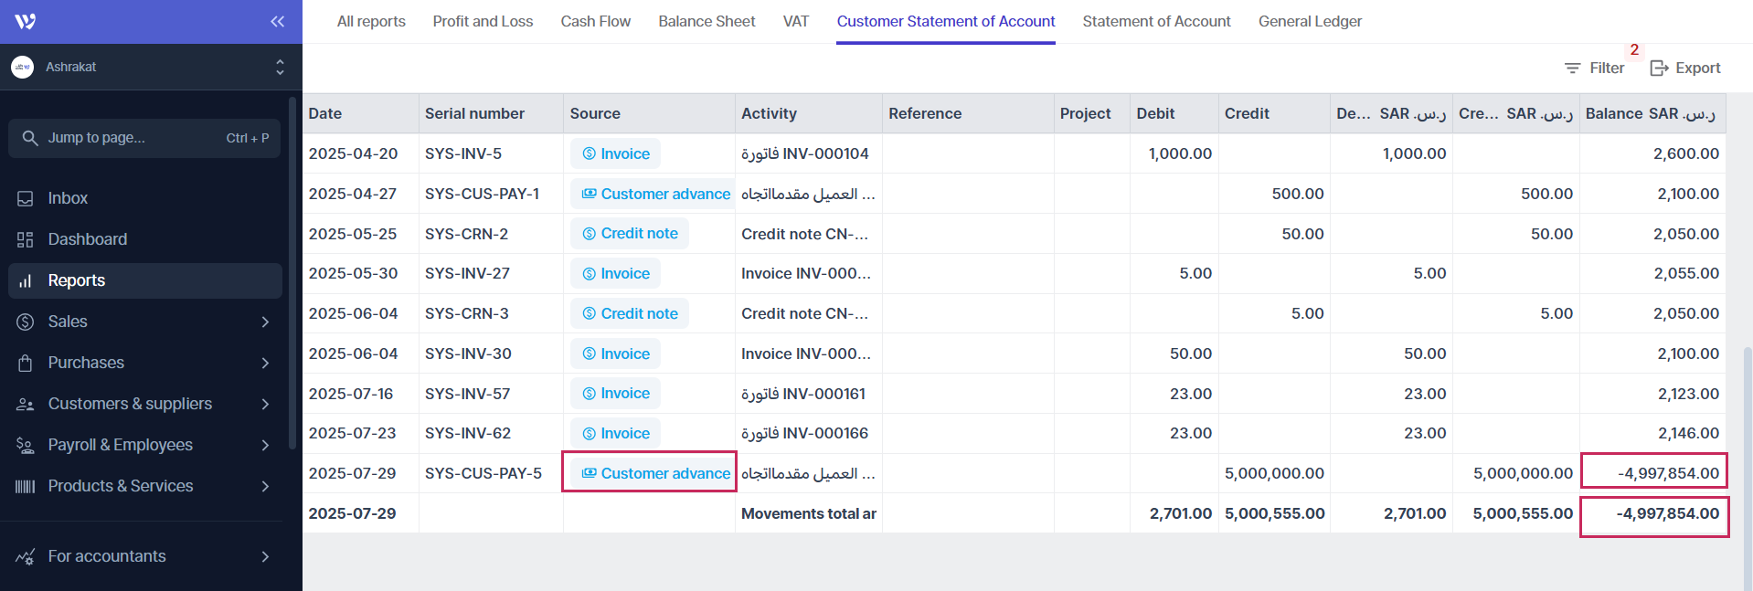Open Dashboard from the sidebar
This screenshot has height=591, width=1753.
coord(87,239)
